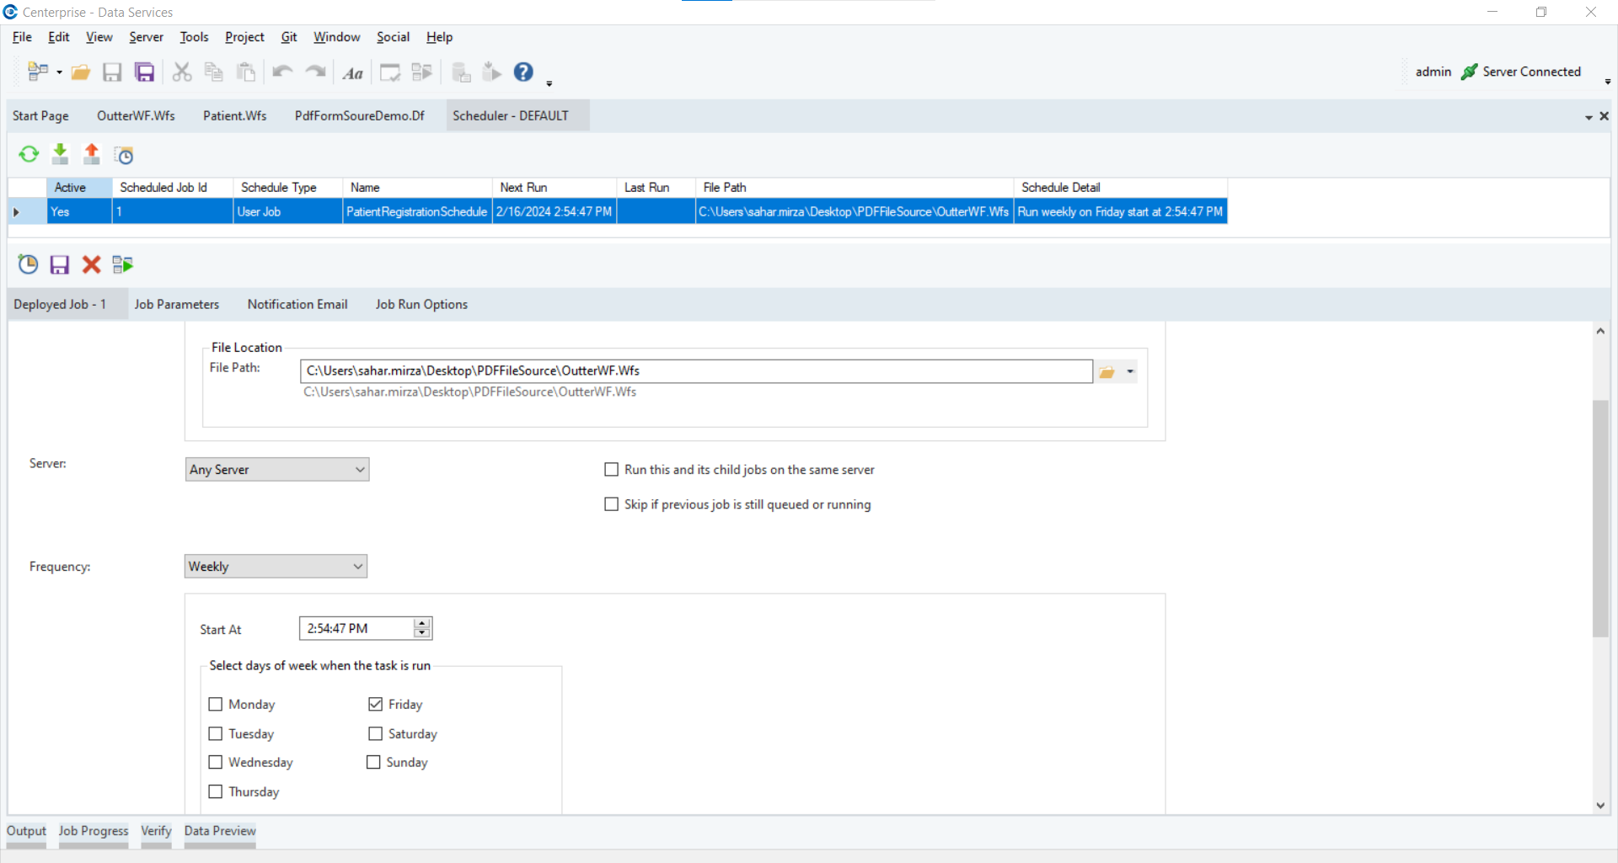This screenshot has height=863, width=1618.
Task: Open the blue help question mark icon
Action: click(x=523, y=72)
